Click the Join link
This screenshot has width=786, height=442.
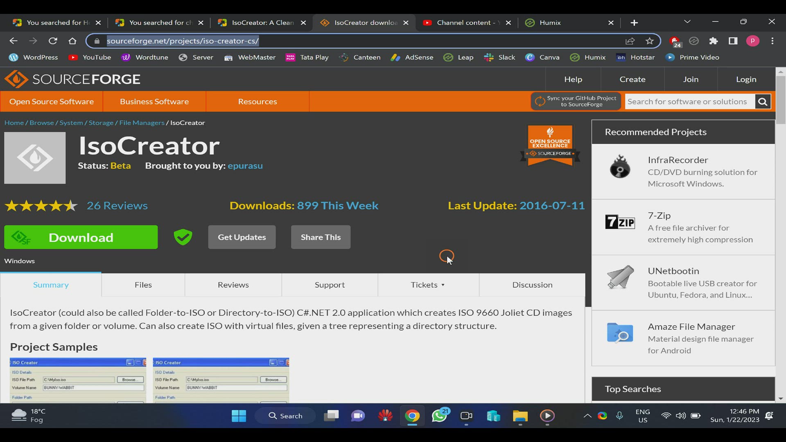(691, 79)
